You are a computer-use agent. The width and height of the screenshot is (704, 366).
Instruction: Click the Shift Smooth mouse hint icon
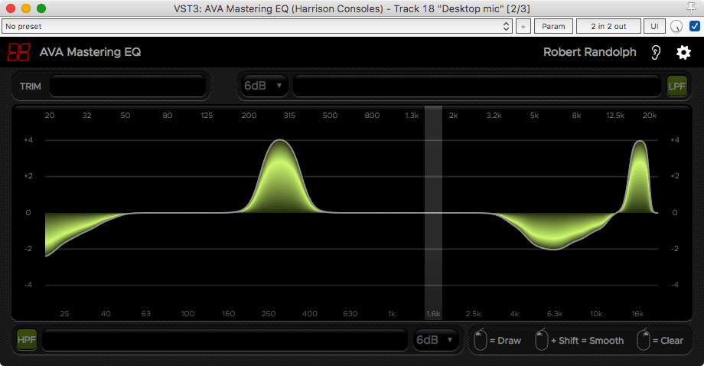[x=542, y=340]
